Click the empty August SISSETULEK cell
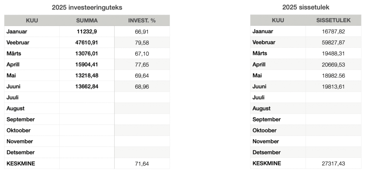Image resolution: width=368 pixels, height=174 pixels. point(333,108)
